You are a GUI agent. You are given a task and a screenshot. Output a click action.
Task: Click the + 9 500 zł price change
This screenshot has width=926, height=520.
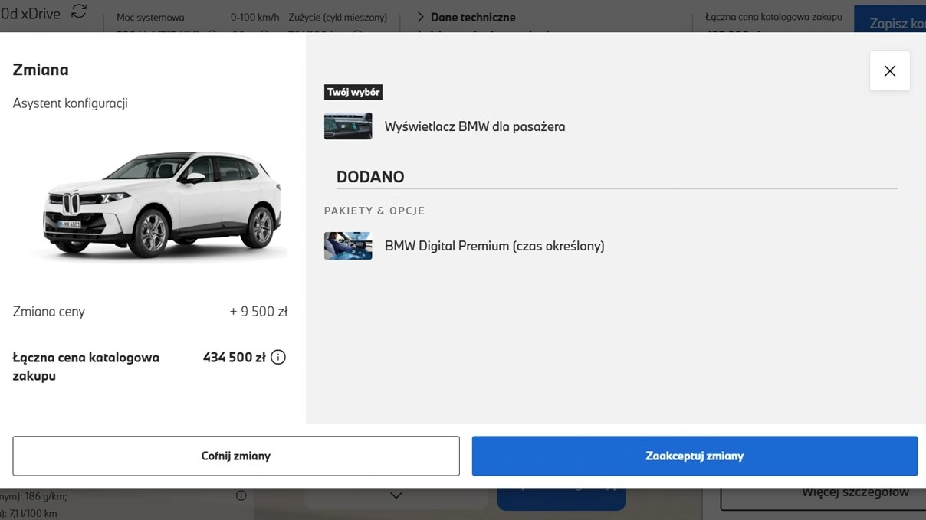(258, 312)
